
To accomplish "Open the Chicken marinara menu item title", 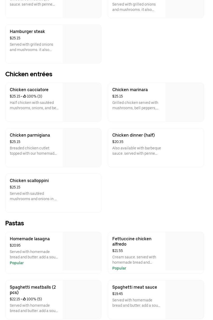I will pos(130,90).
